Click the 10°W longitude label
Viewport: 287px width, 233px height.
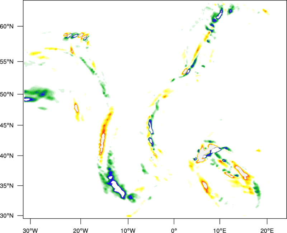128,230
